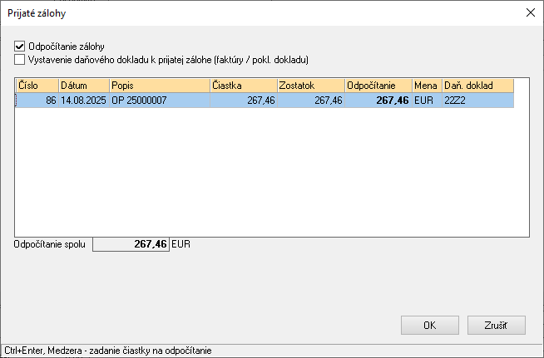Image resolution: width=544 pixels, height=358 pixels.
Task: Close the Prijaté zálohy dialog
Action: click(x=531, y=12)
